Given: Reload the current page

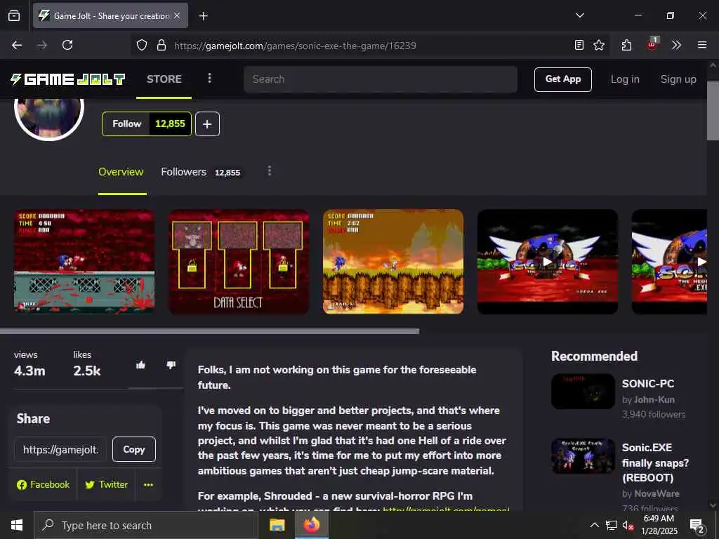Looking at the screenshot, I should point(67,45).
